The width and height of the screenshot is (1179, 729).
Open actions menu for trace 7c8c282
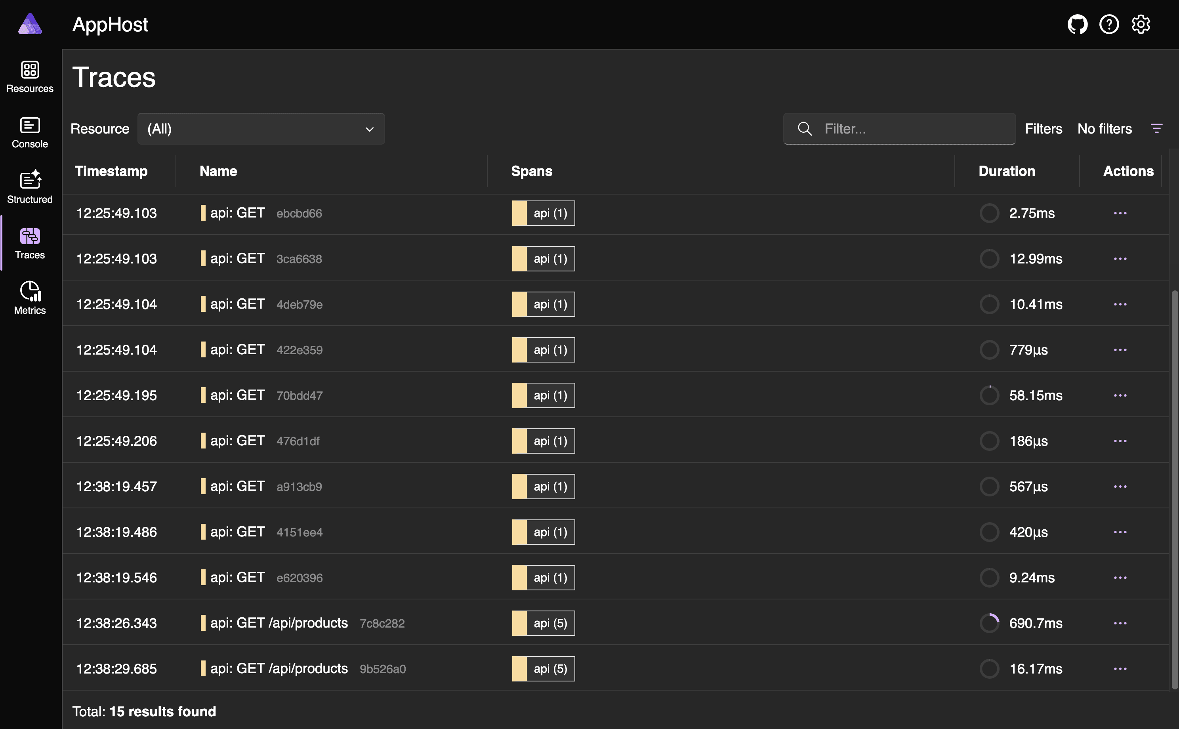[x=1120, y=623]
